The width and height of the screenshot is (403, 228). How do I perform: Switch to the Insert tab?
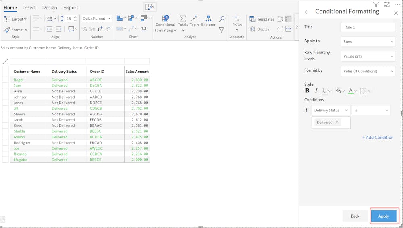[x=29, y=8]
